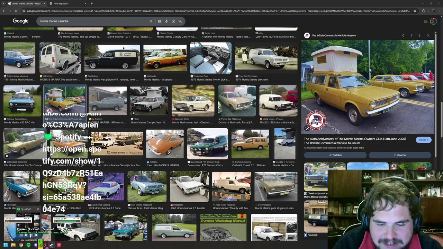The height and width of the screenshot is (249, 443).
Task: Click the Lens icon on the preview image
Action: [307, 128]
